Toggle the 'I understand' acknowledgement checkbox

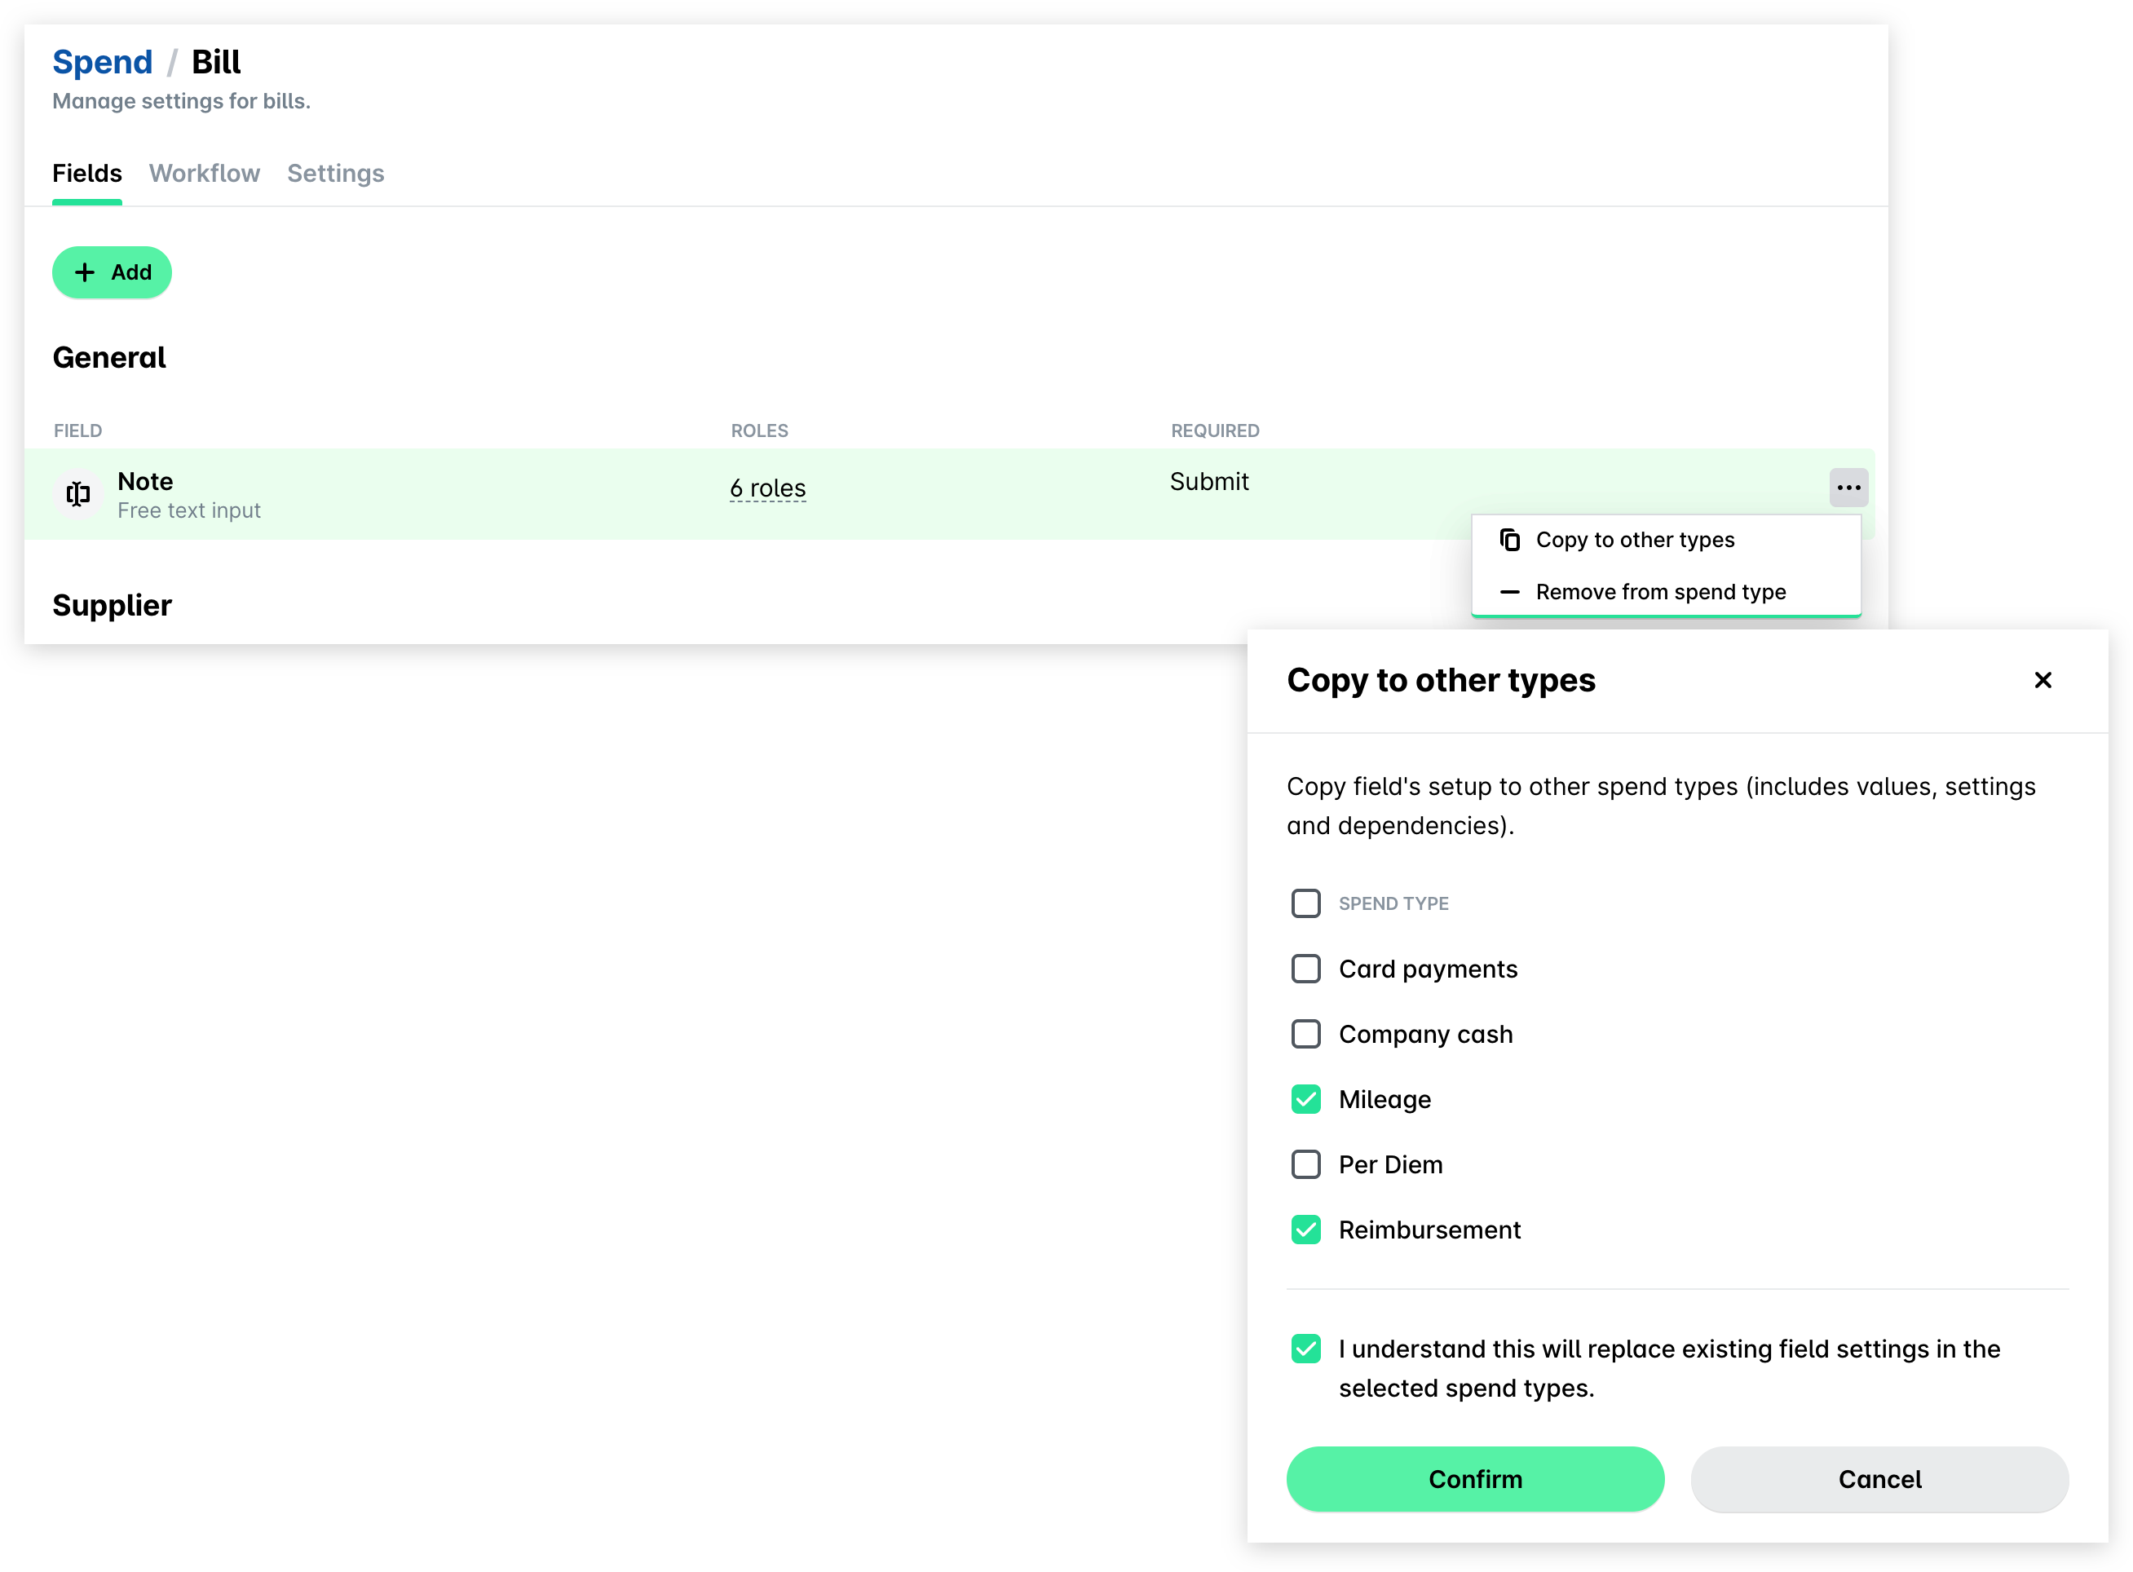tap(1305, 1349)
